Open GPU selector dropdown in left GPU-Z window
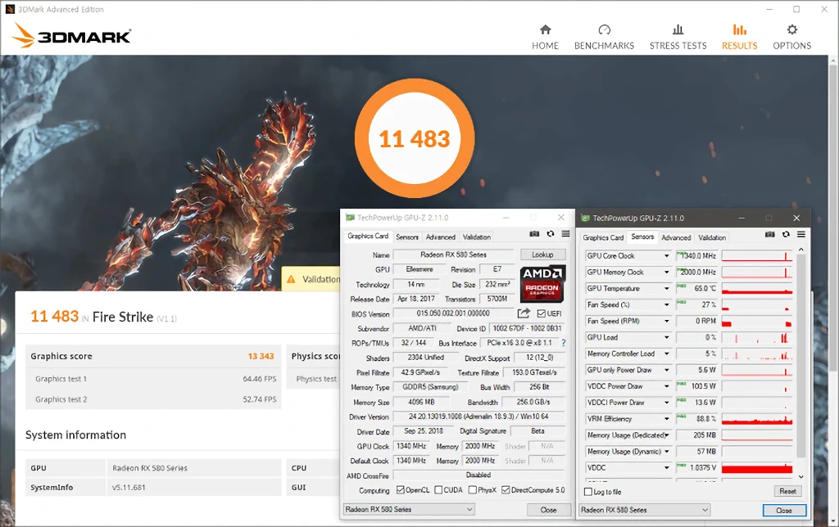 tap(409, 509)
